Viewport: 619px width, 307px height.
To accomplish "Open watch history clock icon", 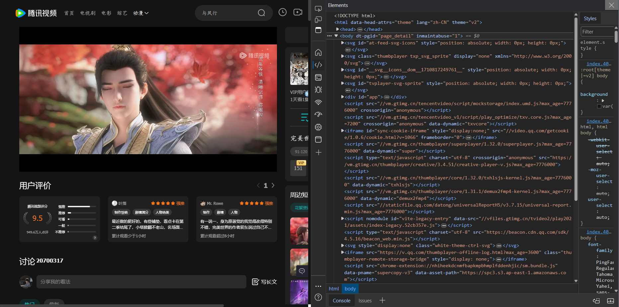I will click(x=283, y=12).
